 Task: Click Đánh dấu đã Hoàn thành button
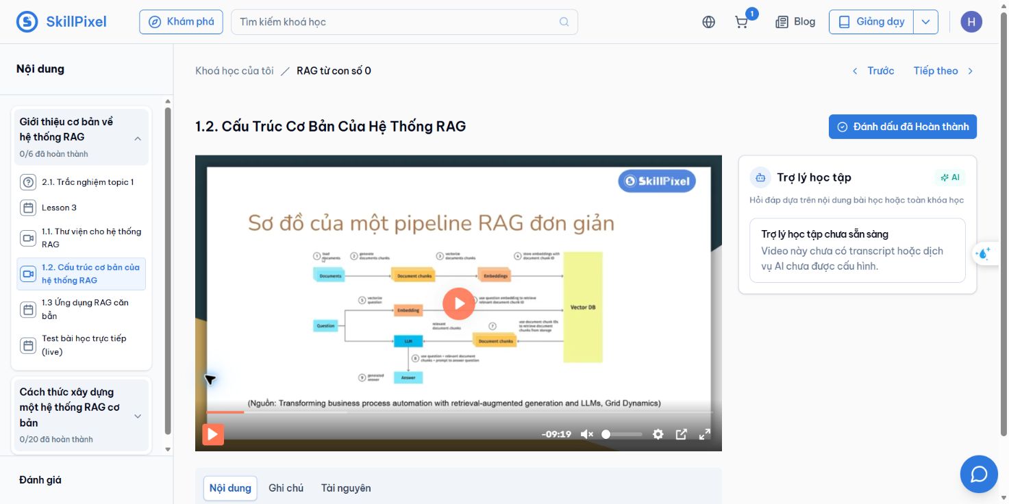tap(903, 127)
